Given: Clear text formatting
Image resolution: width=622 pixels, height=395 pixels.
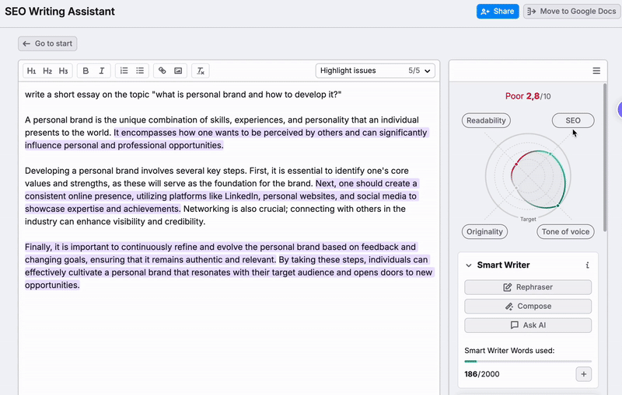Looking at the screenshot, I should point(201,71).
